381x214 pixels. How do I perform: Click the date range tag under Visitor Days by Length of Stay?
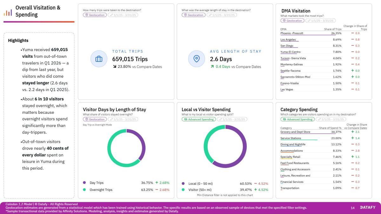tap(123, 119)
